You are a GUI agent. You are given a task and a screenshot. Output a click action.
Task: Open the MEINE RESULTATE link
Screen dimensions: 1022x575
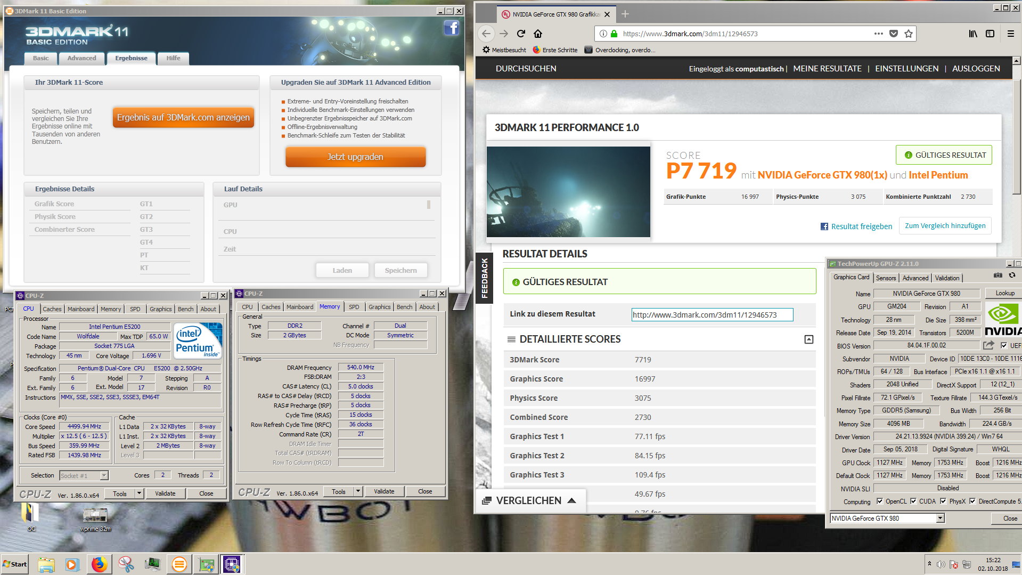click(827, 69)
